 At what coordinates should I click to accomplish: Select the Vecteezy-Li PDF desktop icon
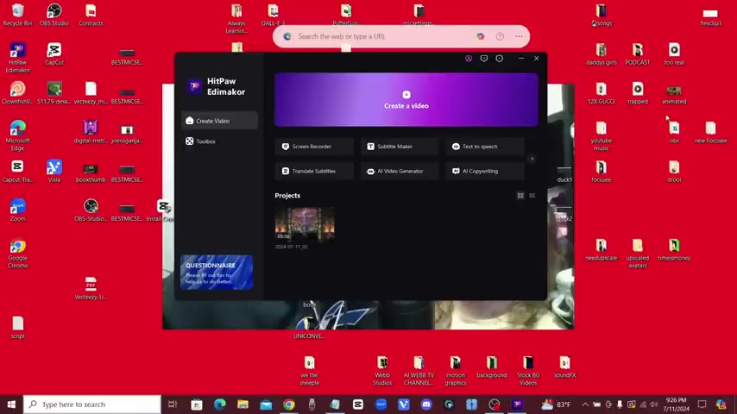click(91, 288)
